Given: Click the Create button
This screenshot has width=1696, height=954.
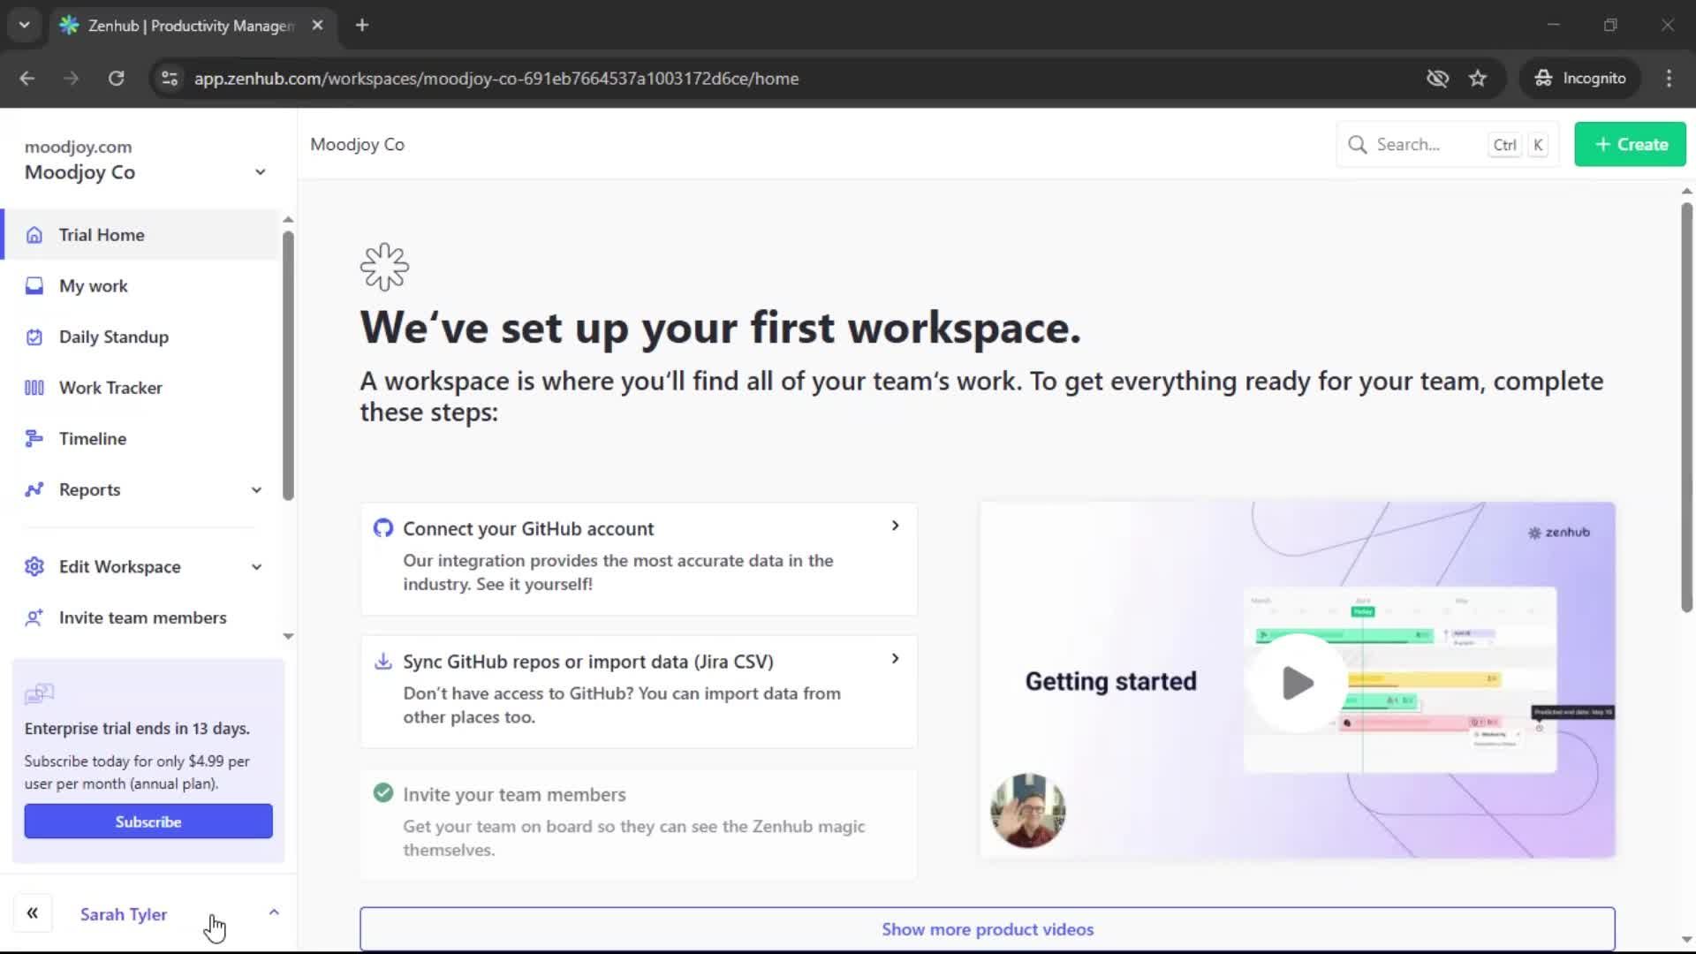Looking at the screenshot, I should [x=1629, y=144].
